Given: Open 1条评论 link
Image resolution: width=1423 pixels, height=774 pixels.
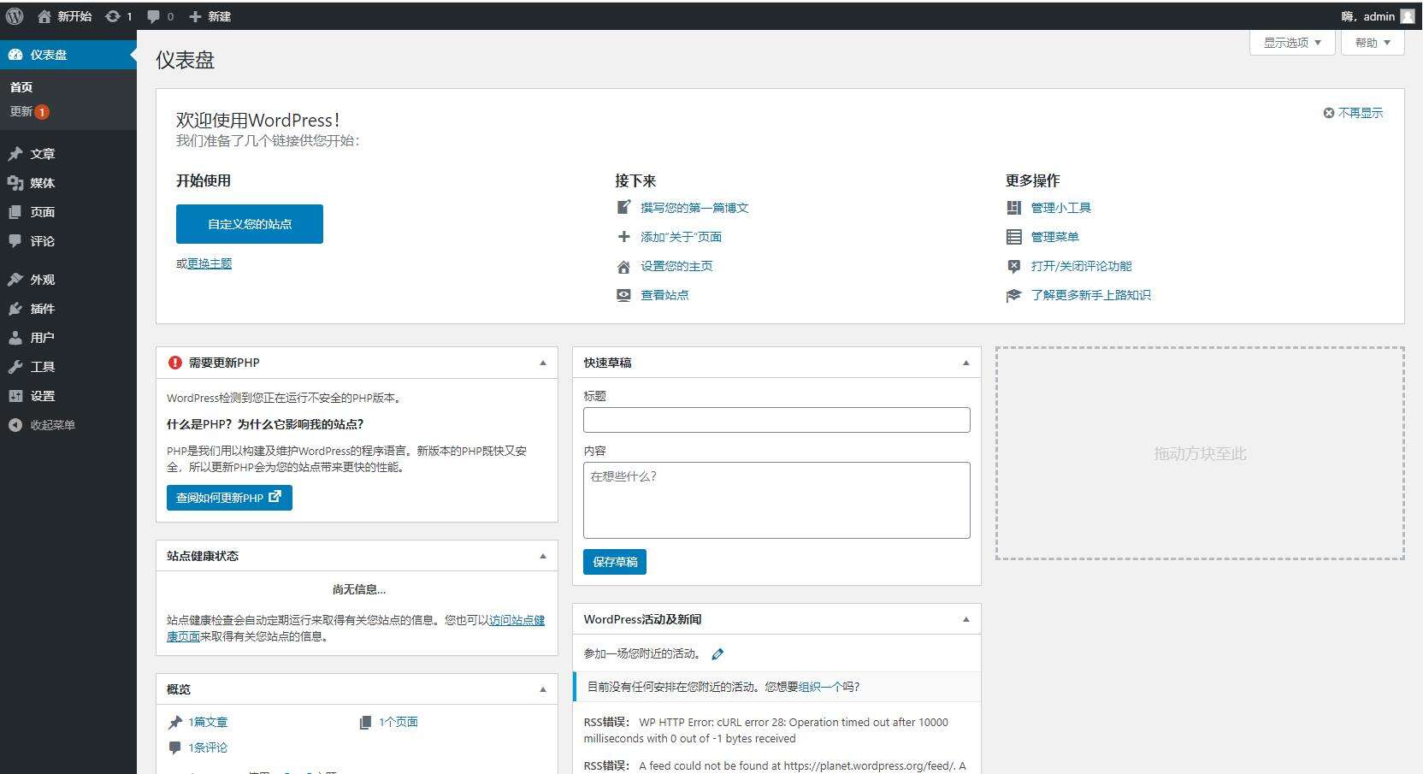Looking at the screenshot, I should (x=208, y=747).
